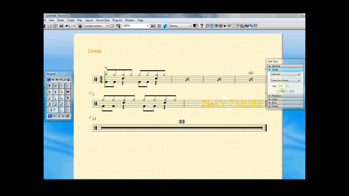Expand the Bars section in Edit Text
Image resolution: width=349 pixels, height=196 pixels.
[285, 103]
